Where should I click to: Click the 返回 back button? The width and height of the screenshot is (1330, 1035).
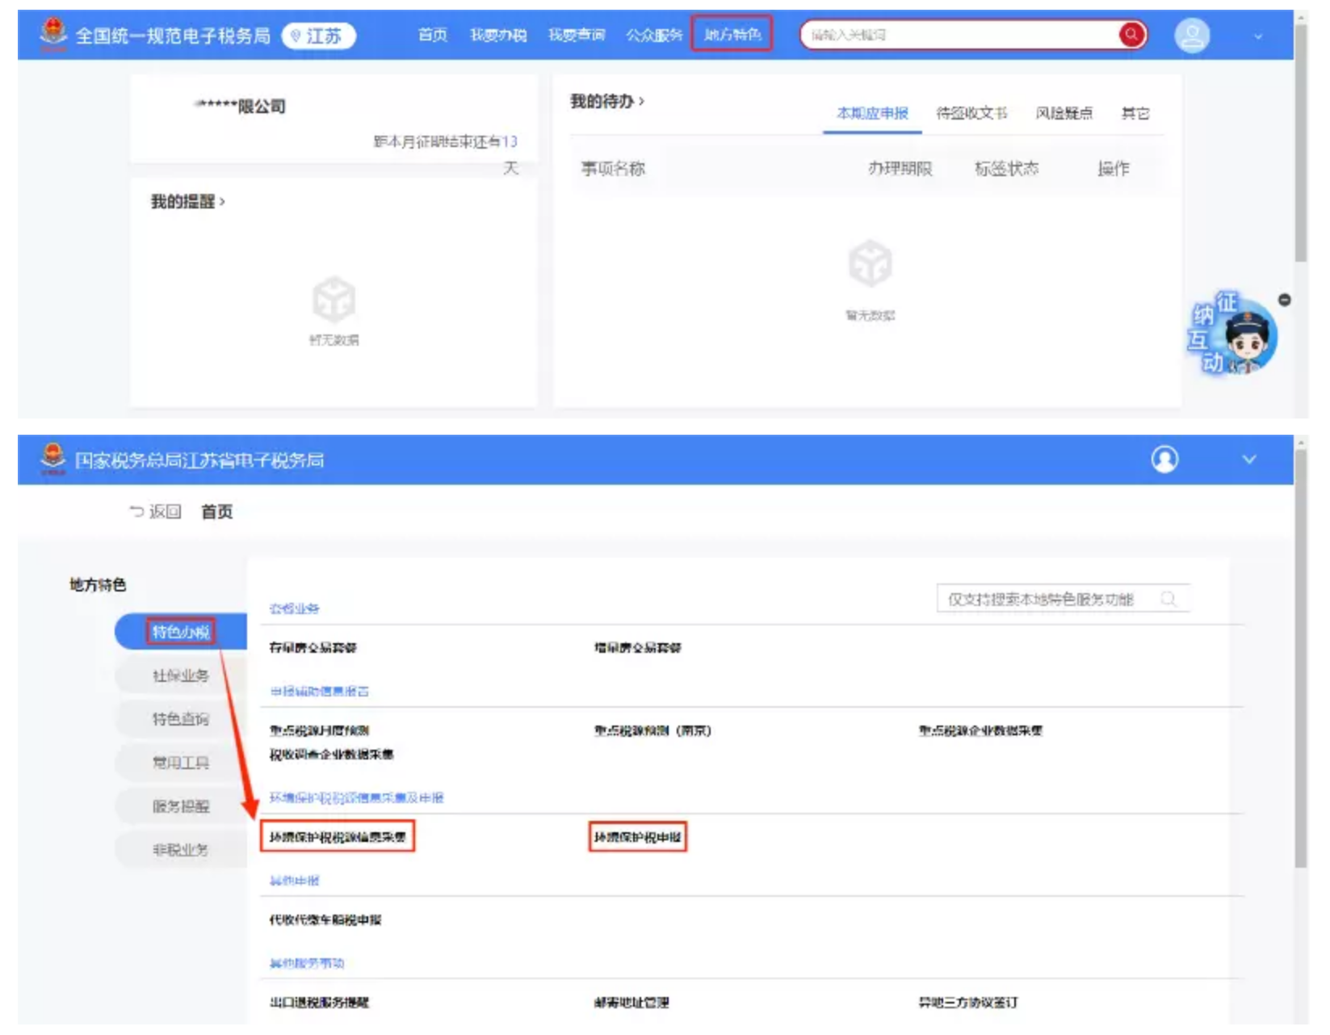156,511
